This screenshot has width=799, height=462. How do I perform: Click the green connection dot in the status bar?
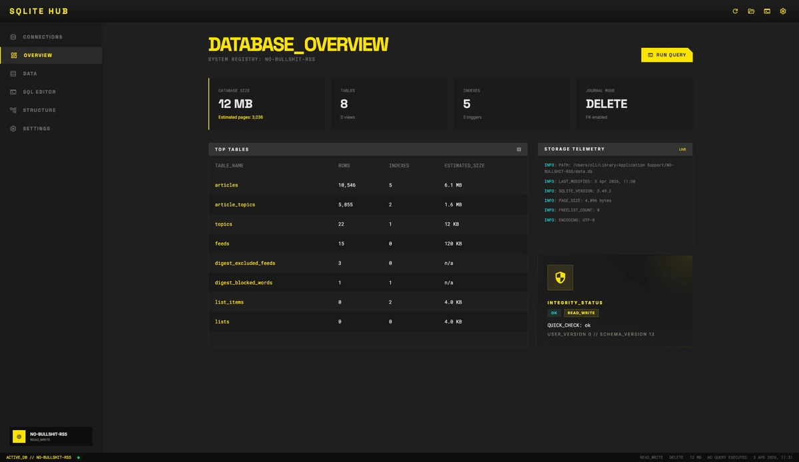pos(78,457)
